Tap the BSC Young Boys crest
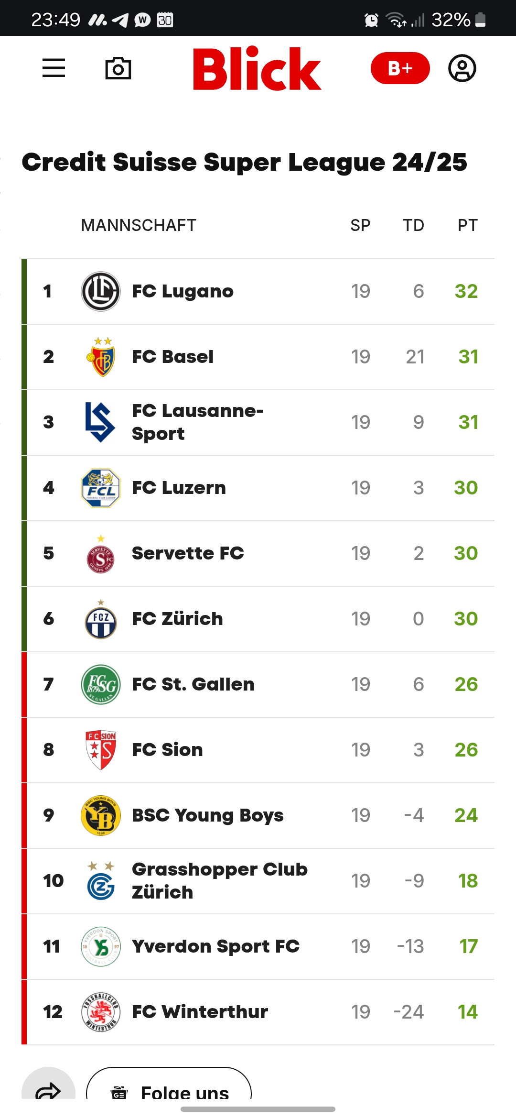 tap(101, 815)
